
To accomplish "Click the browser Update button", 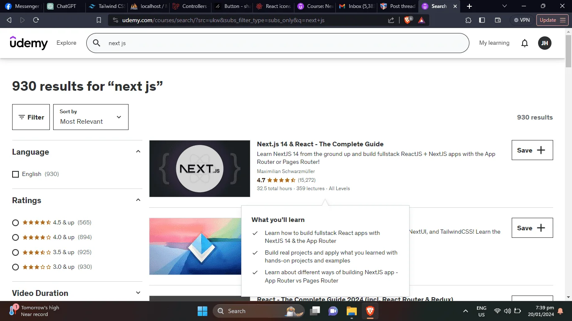I will click(552, 20).
